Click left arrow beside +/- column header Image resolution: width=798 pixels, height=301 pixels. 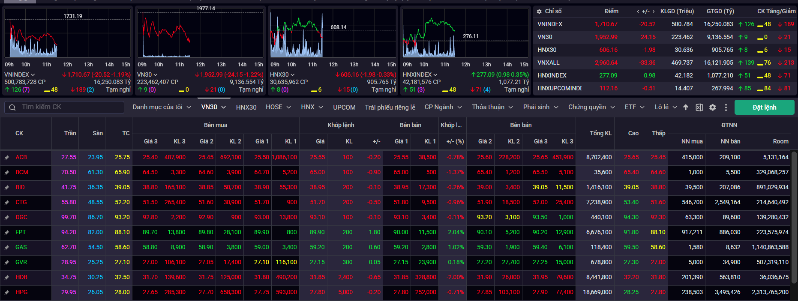[638, 12]
